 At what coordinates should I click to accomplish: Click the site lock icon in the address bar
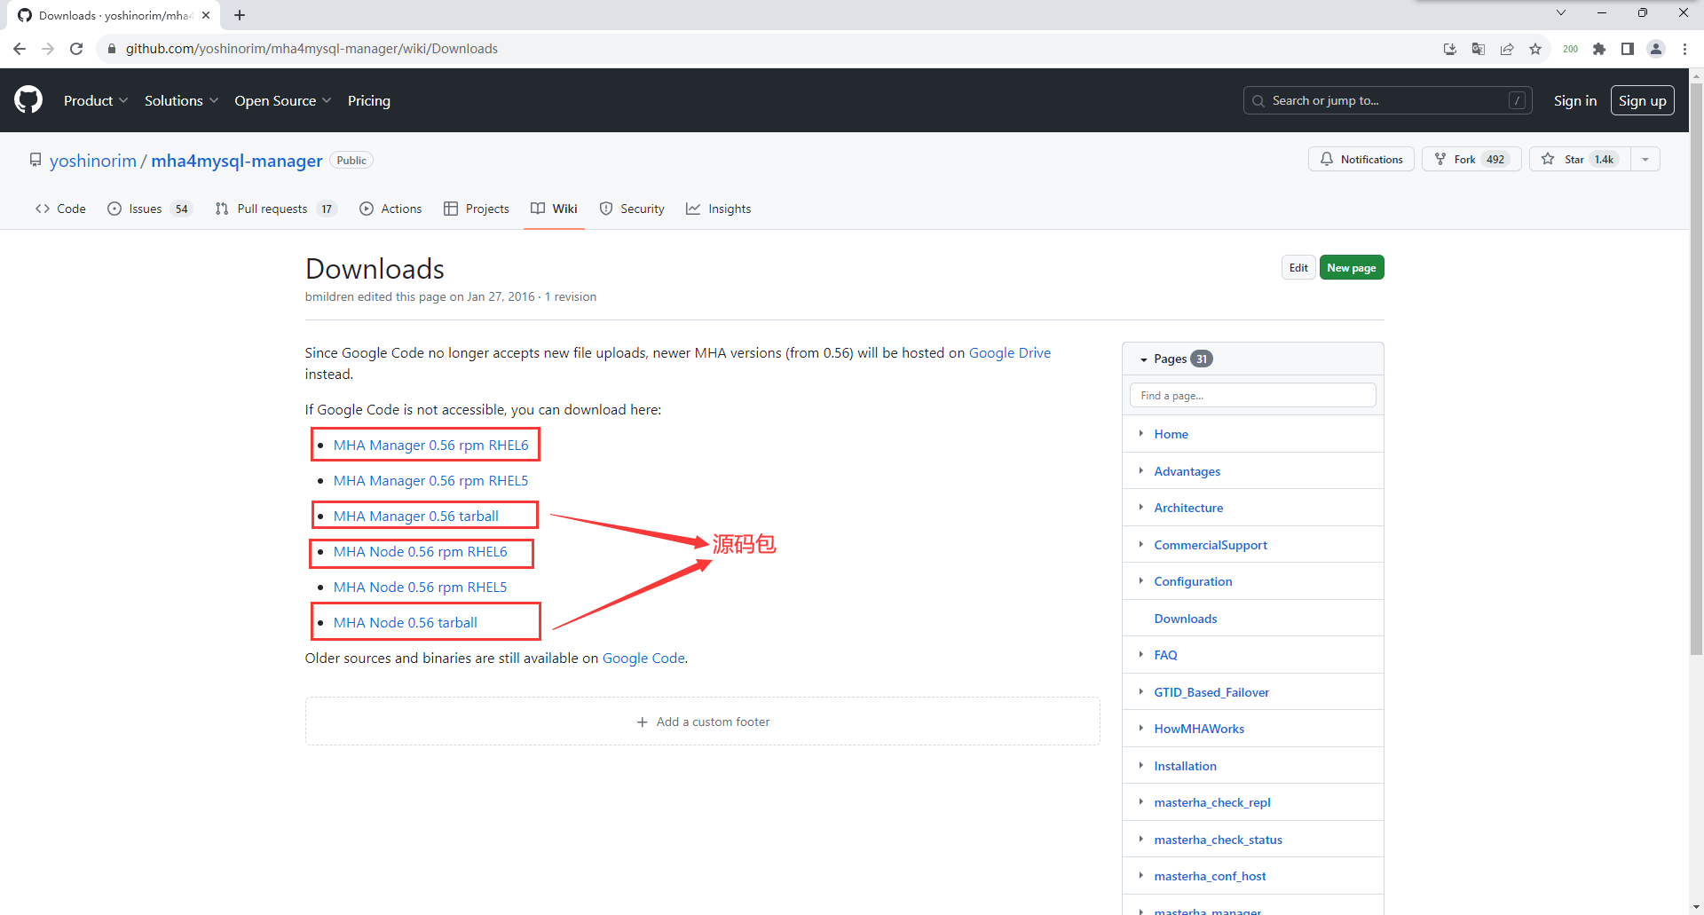click(x=112, y=49)
